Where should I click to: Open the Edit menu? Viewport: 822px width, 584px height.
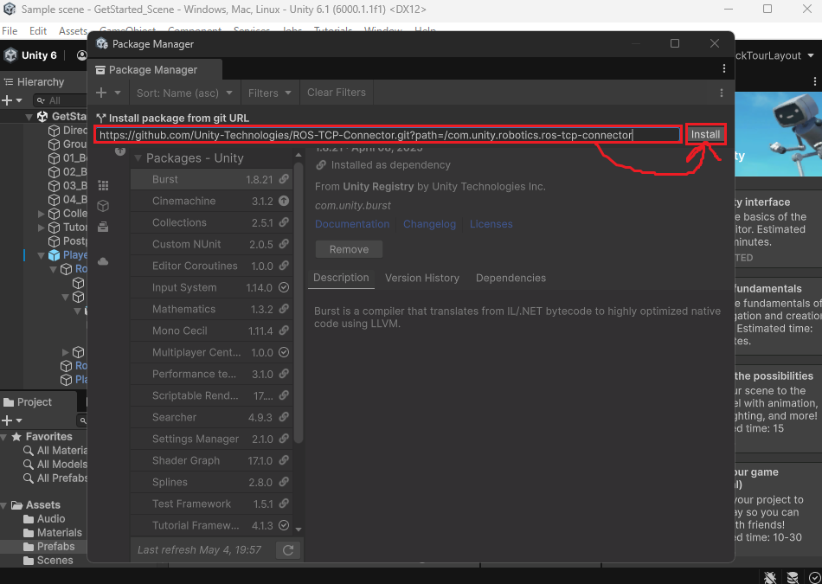pos(38,31)
